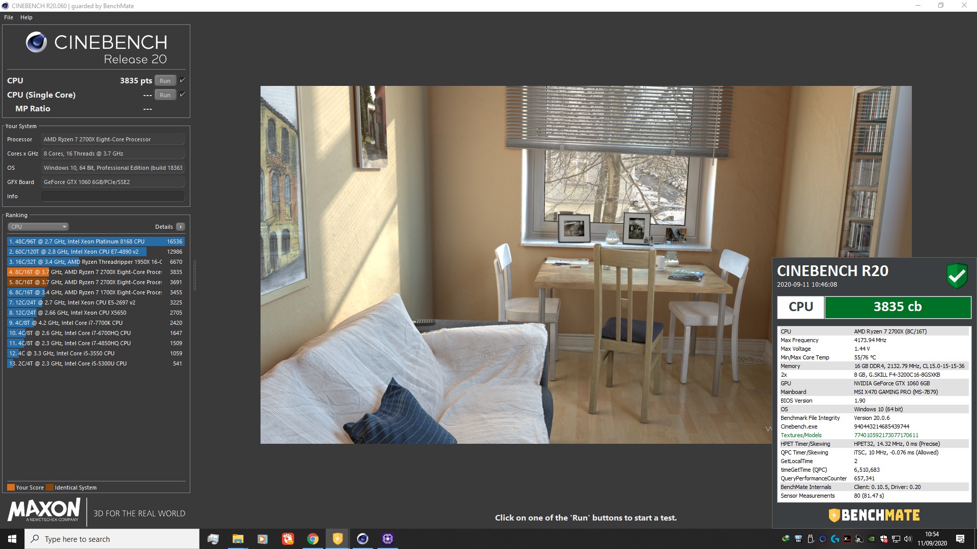Select ranking row Core i5-3550
This screenshot has height=549, width=977.
click(96, 353)
